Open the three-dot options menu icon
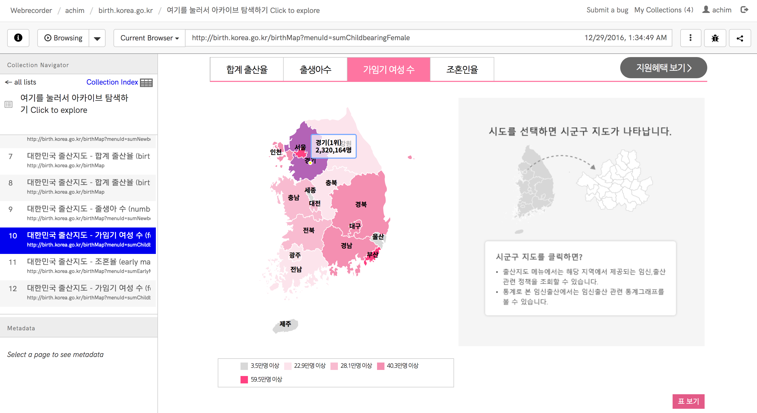The height and width of the screenshot is (413, 757). coord(691,38)
